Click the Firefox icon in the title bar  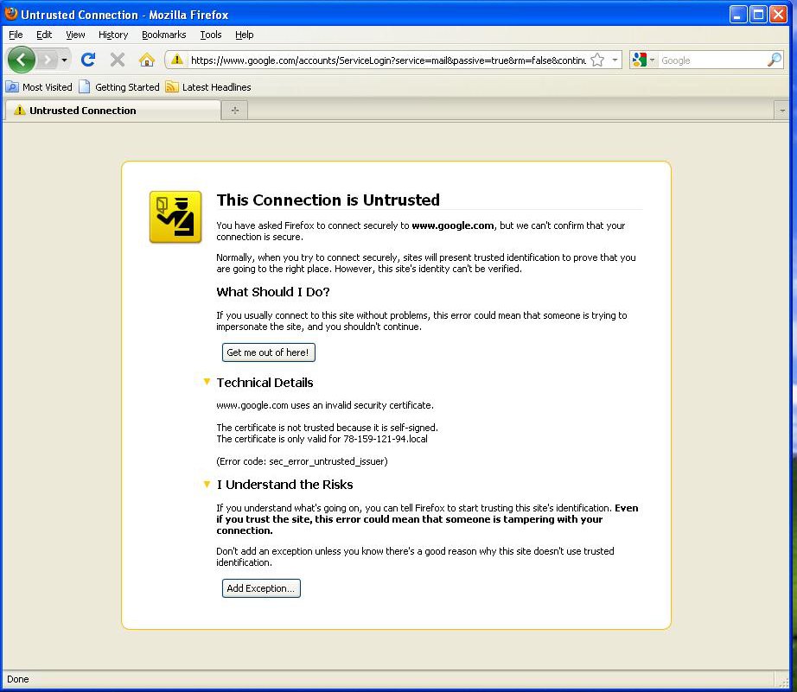[10, 14]
